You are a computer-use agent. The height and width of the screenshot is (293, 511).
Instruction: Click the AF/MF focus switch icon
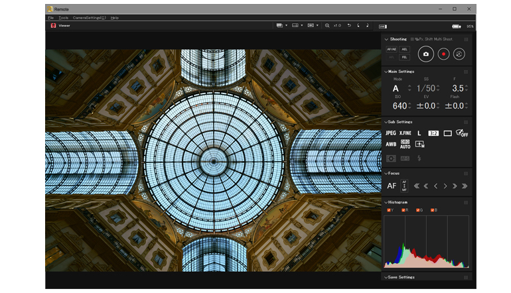405,186
